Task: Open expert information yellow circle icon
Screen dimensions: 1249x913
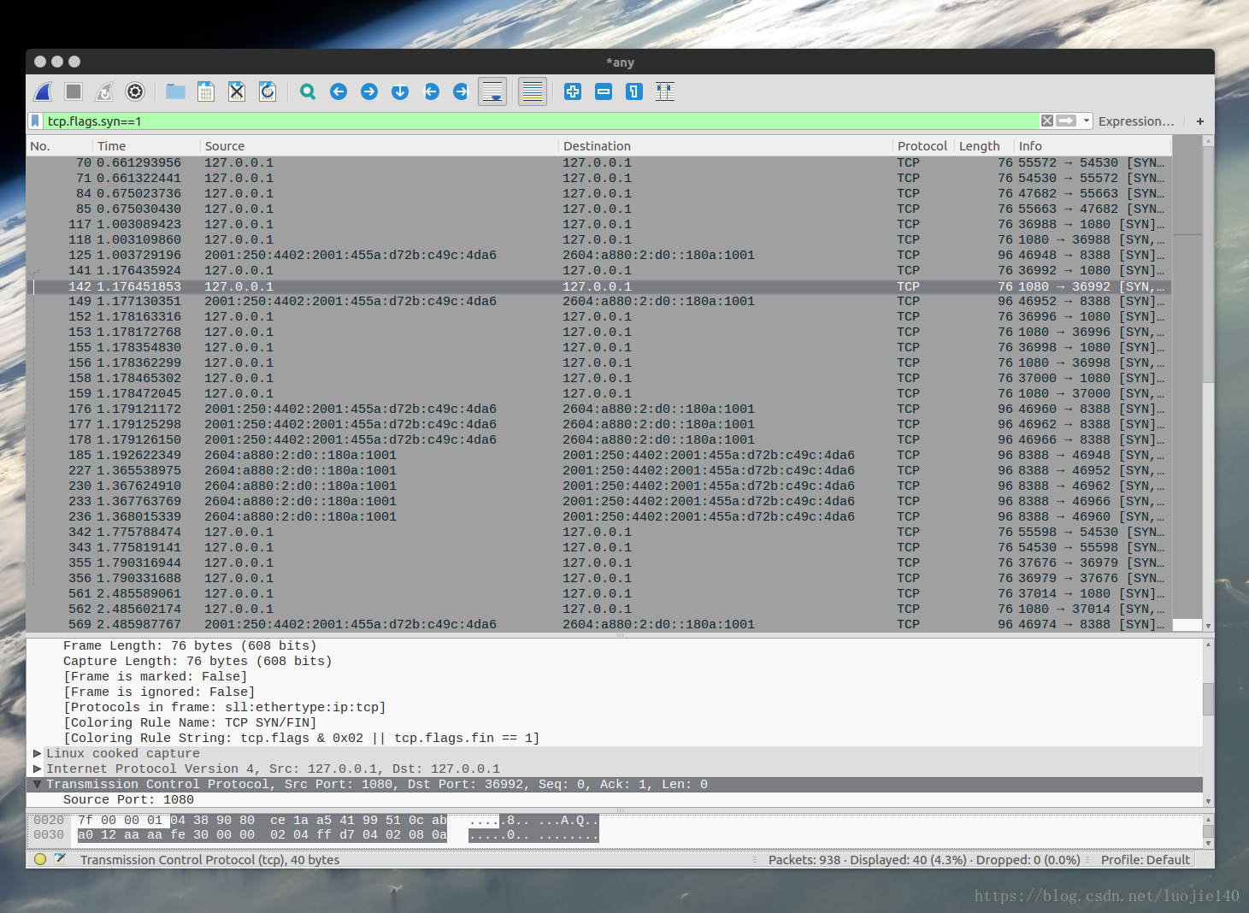Action: (x=40, y=859)
